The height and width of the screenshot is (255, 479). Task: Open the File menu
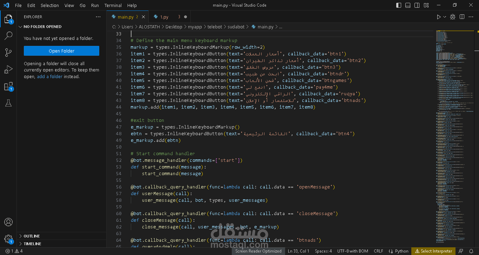click(x=18, y=5)
